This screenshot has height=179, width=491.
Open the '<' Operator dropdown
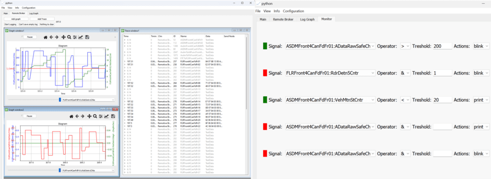tap(405, 100)
